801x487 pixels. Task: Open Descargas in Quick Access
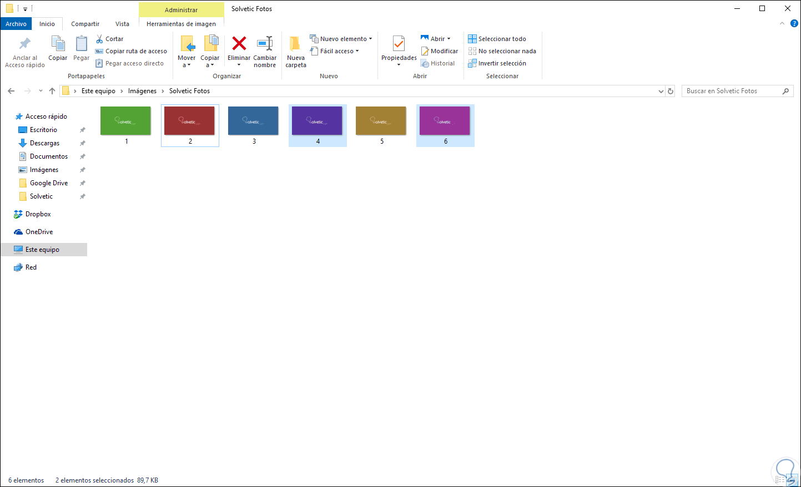pyautogui.click(x=44, y=143)
